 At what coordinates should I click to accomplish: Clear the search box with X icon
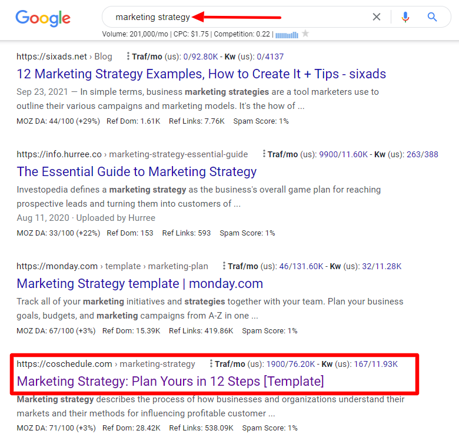point(377,17)
